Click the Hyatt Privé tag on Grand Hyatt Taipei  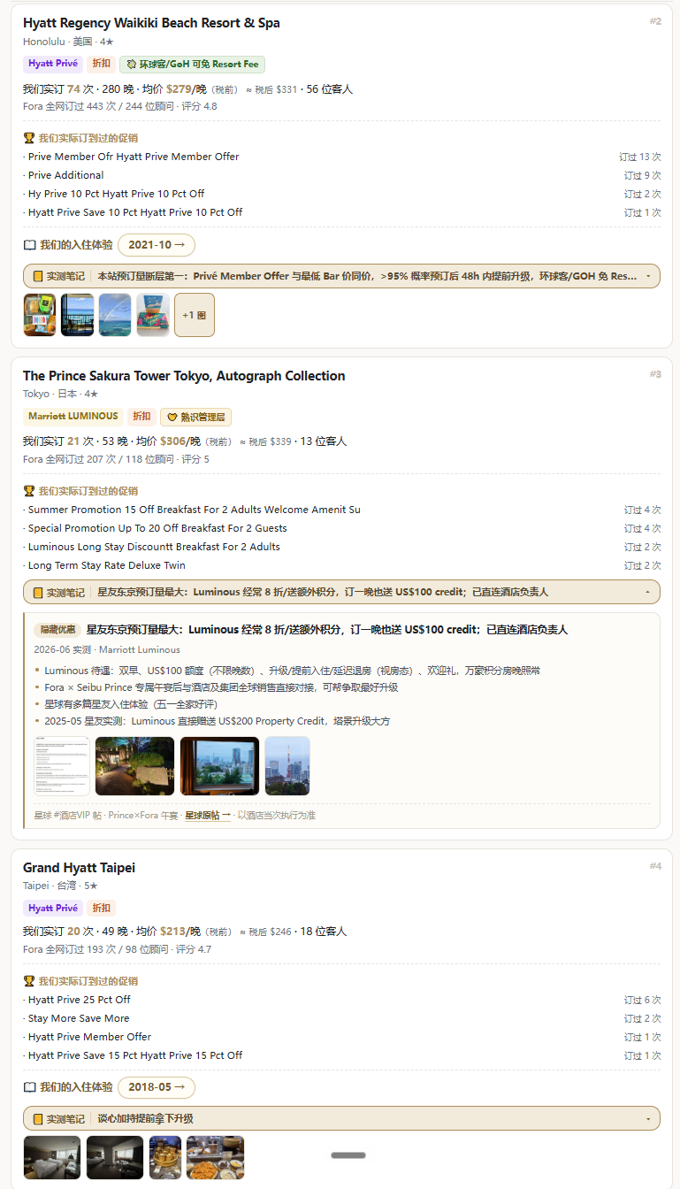53,908
